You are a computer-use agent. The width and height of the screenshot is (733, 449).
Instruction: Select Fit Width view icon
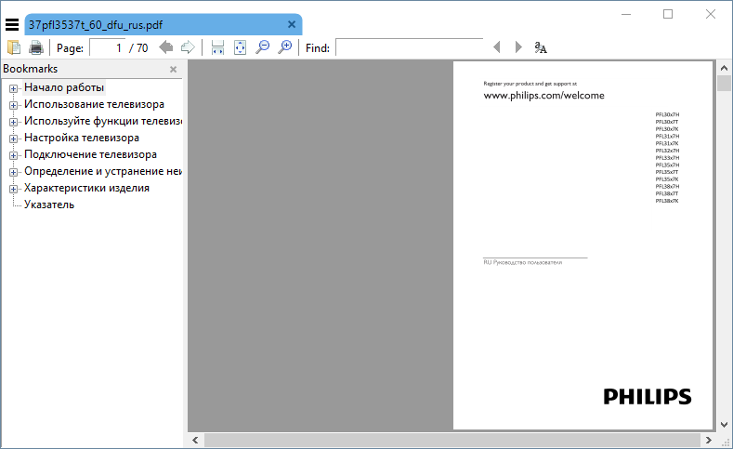click(217, 47)
